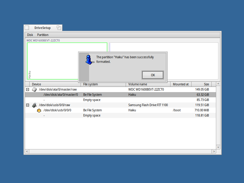Click the OK button in the dialog
This screenshot has height=183, width=244.
point(153,75)
